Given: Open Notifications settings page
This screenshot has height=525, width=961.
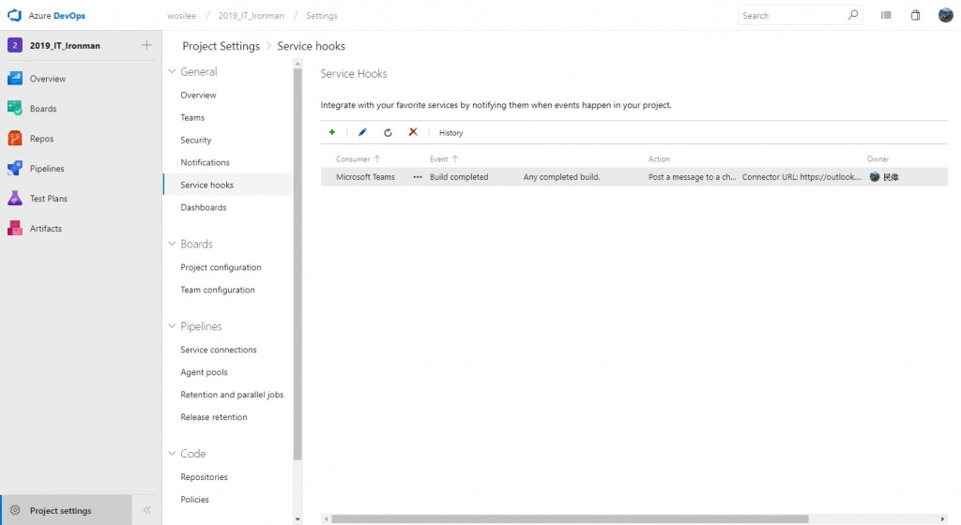Looking at the screenshot, I should (205, 162).
